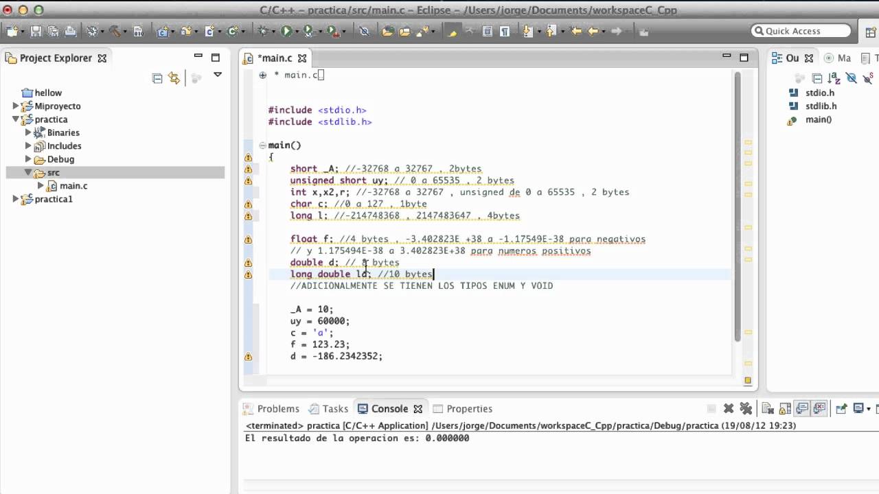Maximize the Project Explorer panel
This screenshot has width=879, height=494.
tap(216, 58)
